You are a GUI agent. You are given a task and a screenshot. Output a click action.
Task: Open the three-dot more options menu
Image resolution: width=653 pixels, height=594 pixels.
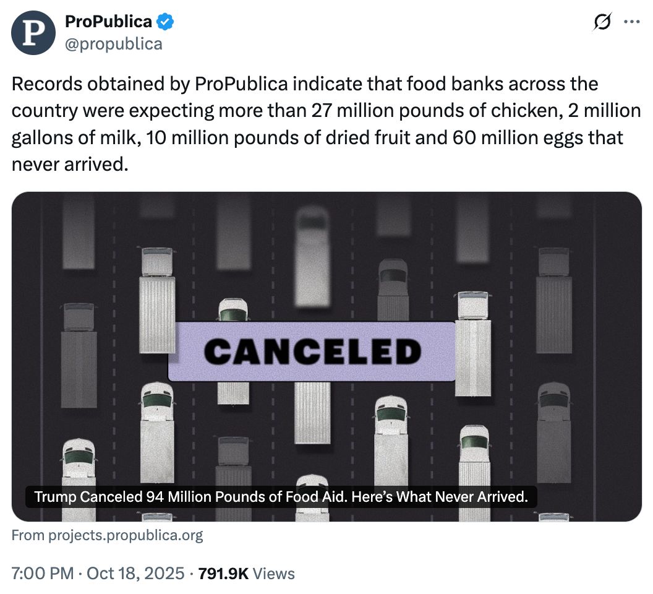tap(631, 22)
